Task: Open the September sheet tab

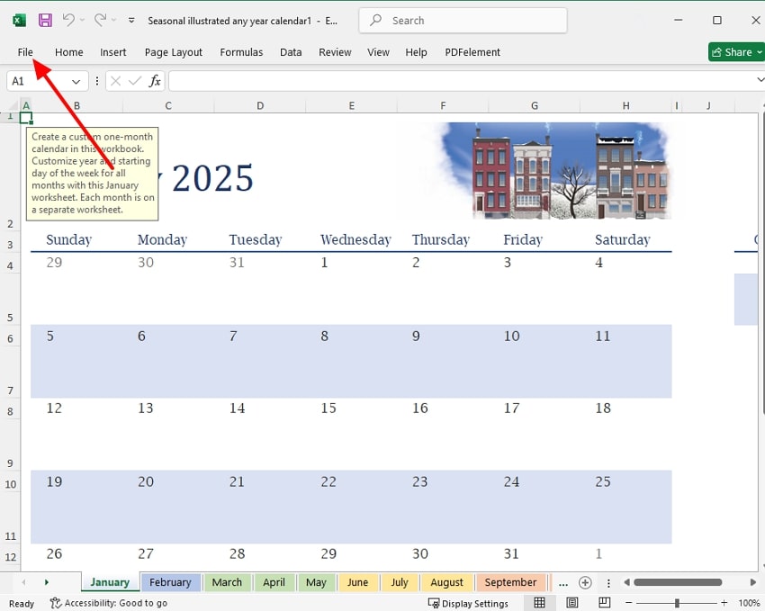Action: [x=510, y=582]
